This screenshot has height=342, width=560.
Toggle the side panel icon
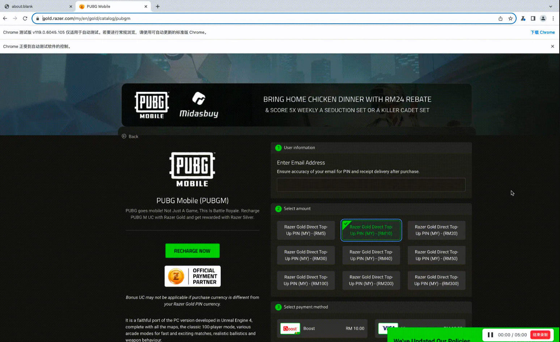[533, 18]
